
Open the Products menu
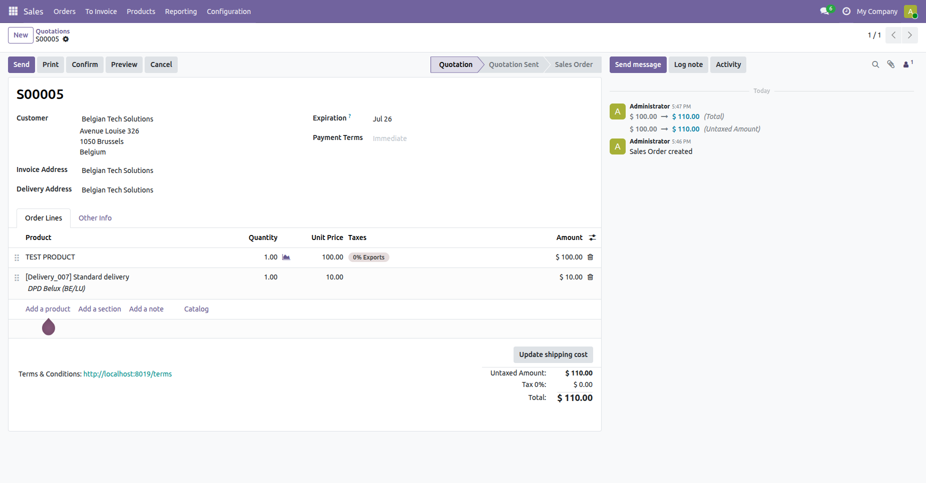(141, 11)
